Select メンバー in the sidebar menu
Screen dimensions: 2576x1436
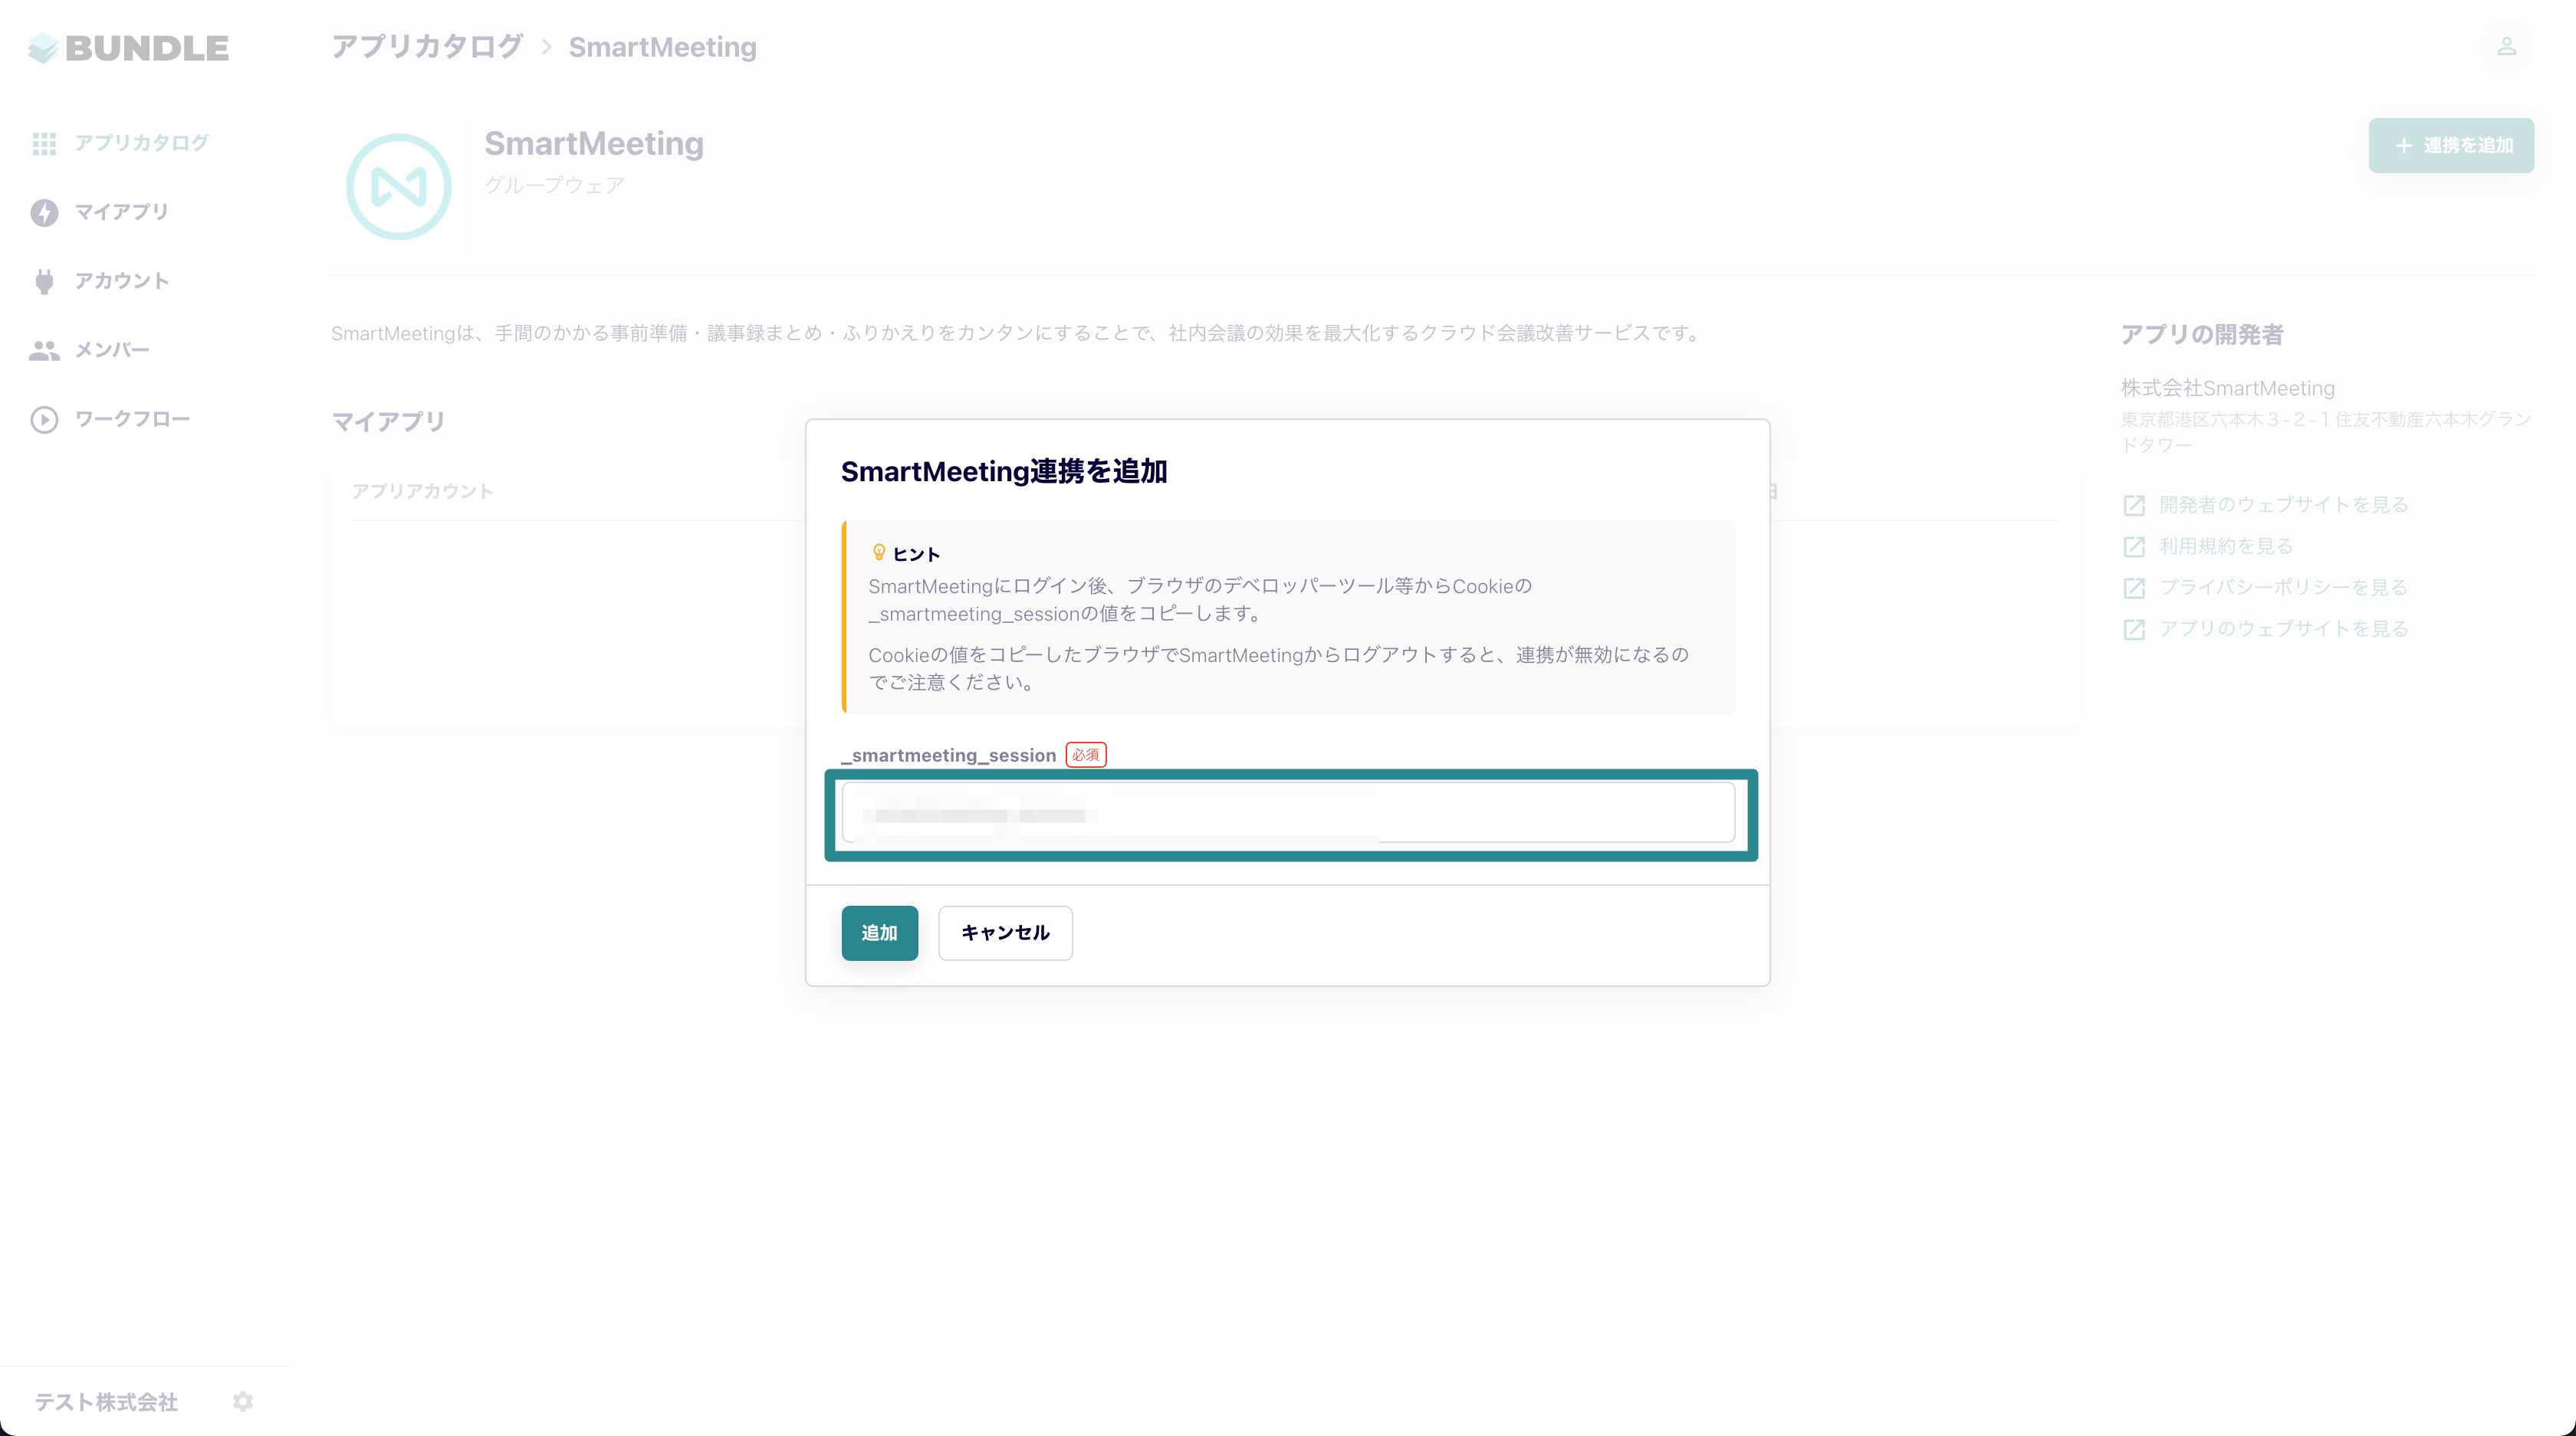point(112,351)
